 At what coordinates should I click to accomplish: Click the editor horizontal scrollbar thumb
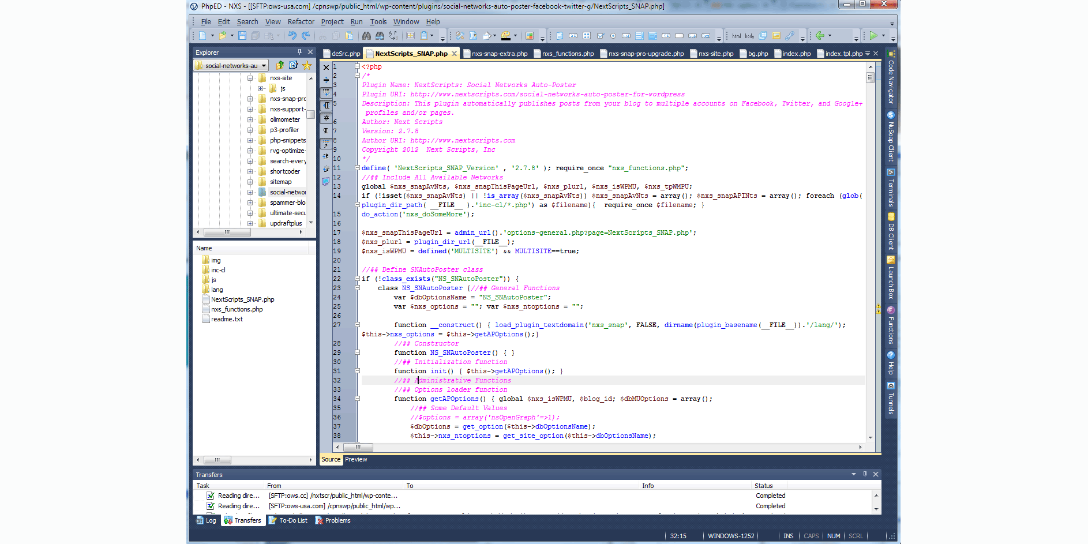pyautogui.click(x=358, y=447)
